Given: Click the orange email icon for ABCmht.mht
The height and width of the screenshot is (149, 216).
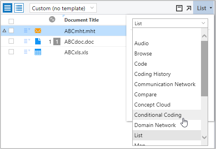Looking at the screenshot, I should tap(38, 31).
